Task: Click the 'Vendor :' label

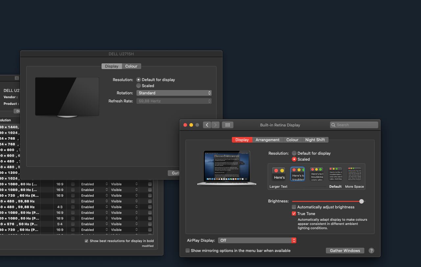Action: [11, 97]
